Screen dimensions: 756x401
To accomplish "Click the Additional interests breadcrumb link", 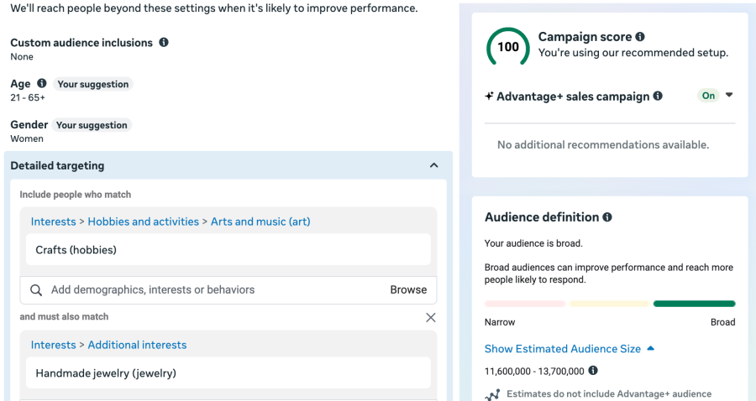I will click(137, 345).
